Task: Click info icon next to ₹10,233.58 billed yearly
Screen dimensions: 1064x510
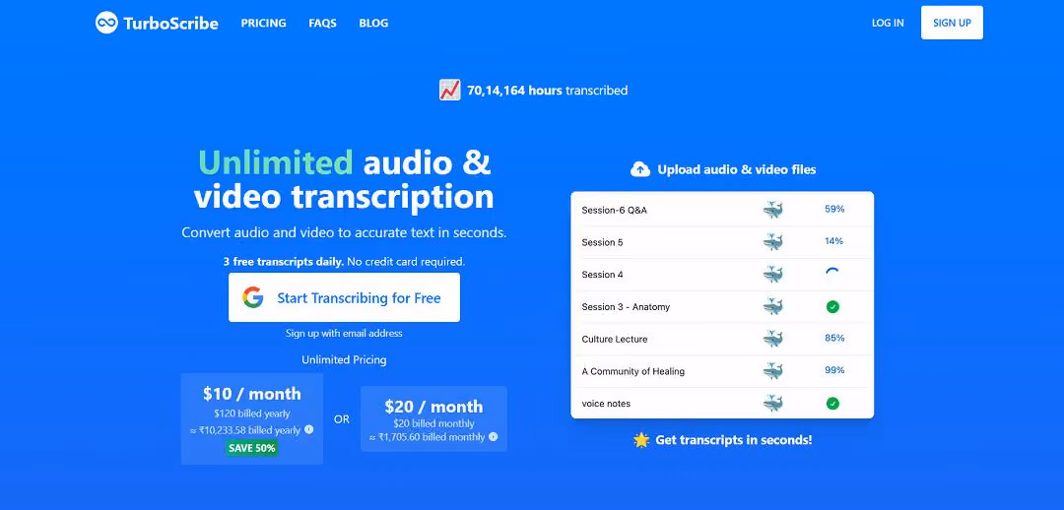Action: click(x=308, y=429)
